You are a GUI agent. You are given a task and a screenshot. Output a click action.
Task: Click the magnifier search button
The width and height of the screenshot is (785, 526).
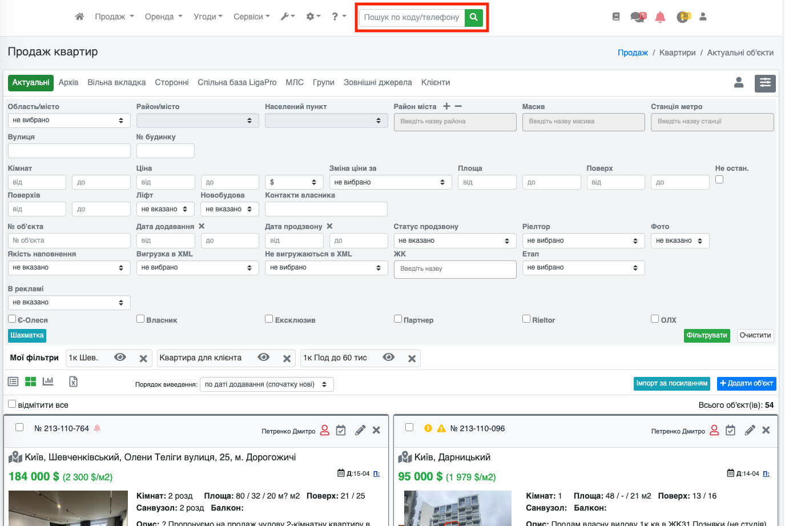[473, 17]
